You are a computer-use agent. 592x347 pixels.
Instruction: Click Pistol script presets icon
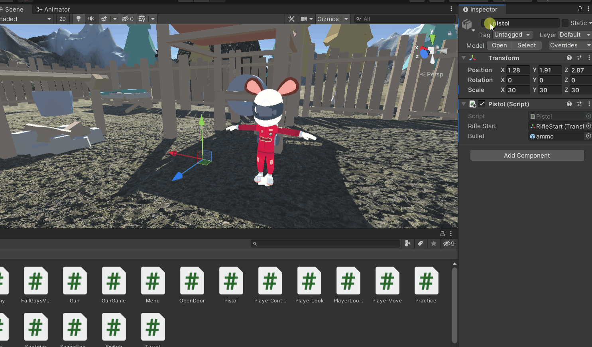pos(579,104)
